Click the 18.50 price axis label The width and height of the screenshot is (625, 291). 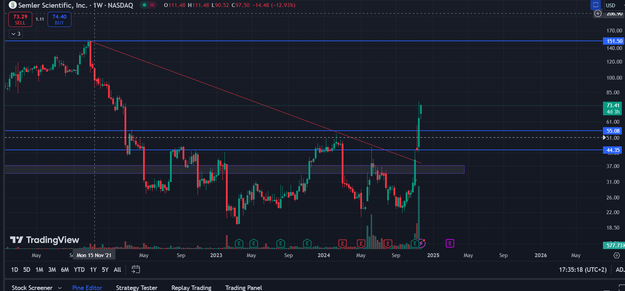(613, 227)
